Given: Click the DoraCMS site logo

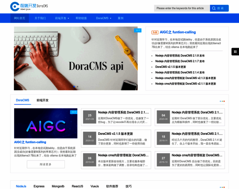Looking at the screenshot, I should click(29, 6).
